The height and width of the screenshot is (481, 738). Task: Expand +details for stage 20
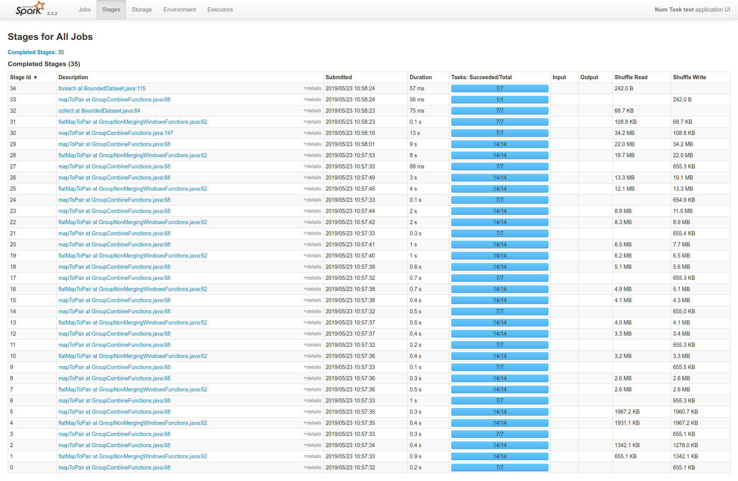pyautogui.click(x=312, y=245)
